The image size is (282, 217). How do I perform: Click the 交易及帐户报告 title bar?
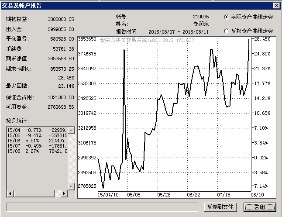(131, 5)
